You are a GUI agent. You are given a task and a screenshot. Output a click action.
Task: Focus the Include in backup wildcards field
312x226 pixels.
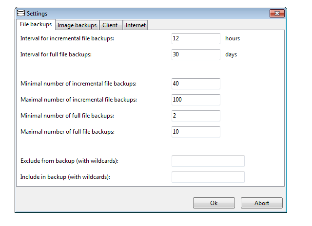208,177
